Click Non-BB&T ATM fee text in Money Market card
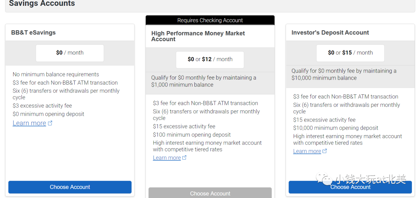The image size is (420, 198). click(x=205, y=103)
